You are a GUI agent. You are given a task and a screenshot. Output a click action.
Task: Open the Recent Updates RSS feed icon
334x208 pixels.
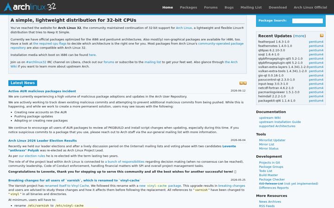point(321,36)
